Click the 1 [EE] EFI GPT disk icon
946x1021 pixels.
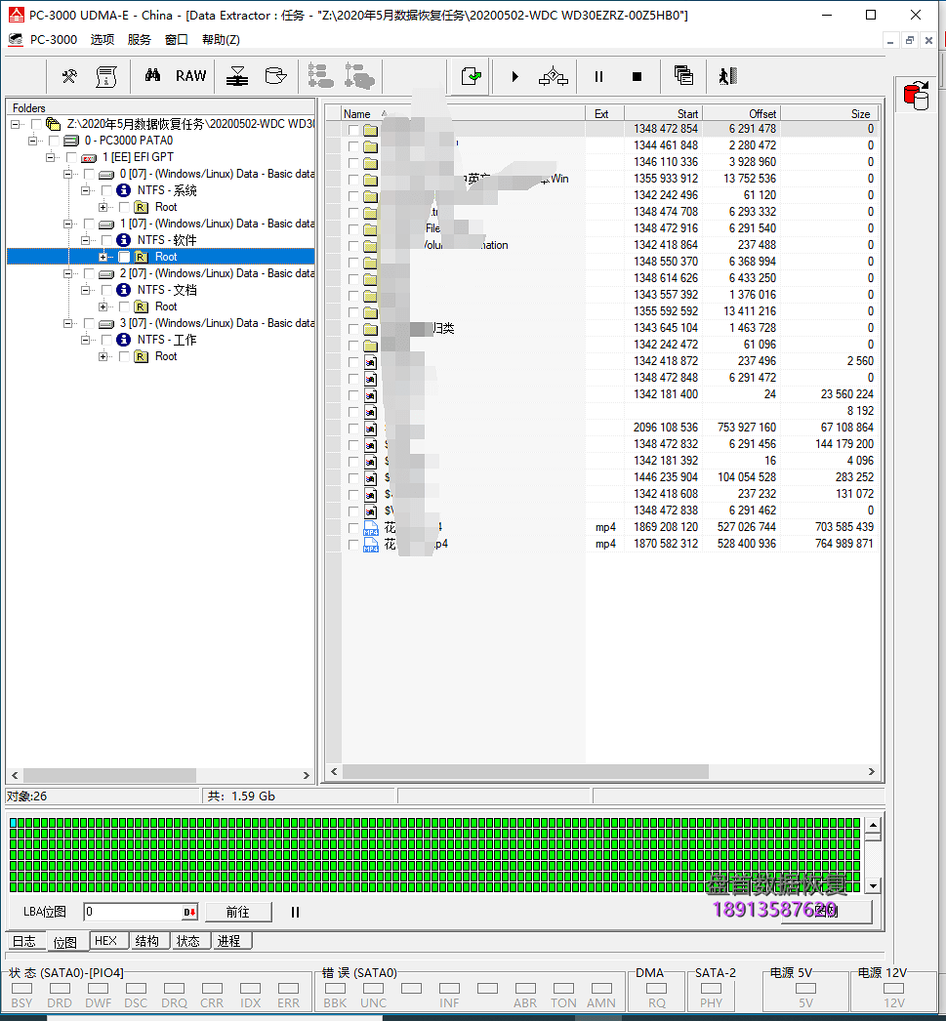pos(89,157)
